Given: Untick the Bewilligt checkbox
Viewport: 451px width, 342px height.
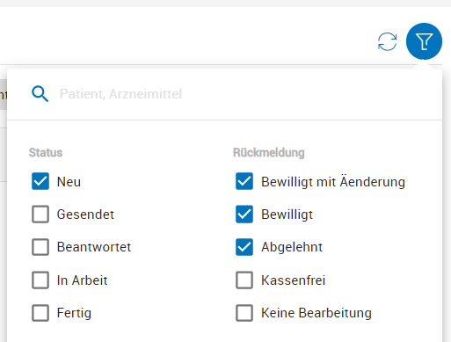Looking at the screenshot, I should [244, 215].
